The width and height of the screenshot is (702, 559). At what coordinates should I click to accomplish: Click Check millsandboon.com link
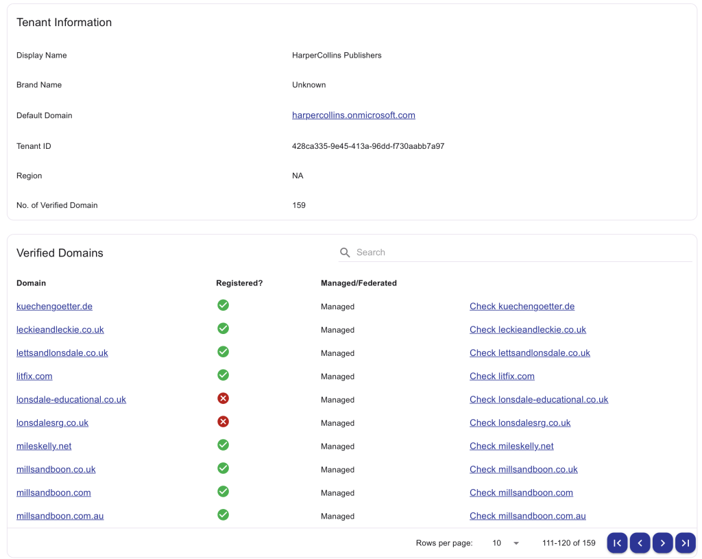click(x=521, y=492)
